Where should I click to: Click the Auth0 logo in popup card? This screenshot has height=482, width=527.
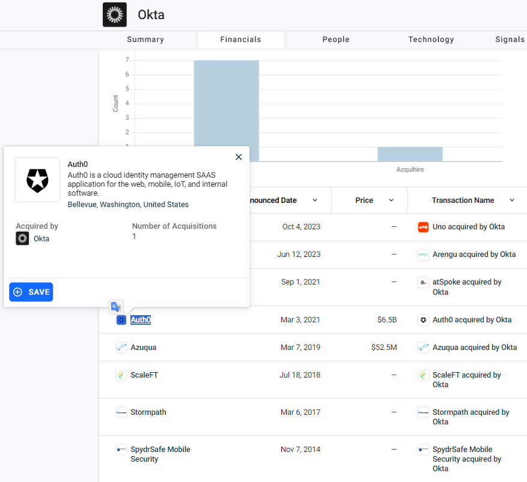[x=37, y=180]
